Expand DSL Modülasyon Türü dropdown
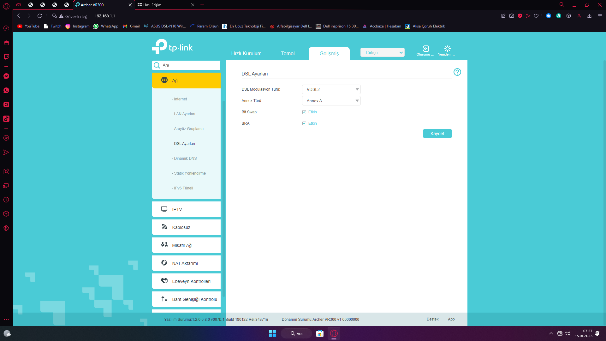 coord(331,89)
